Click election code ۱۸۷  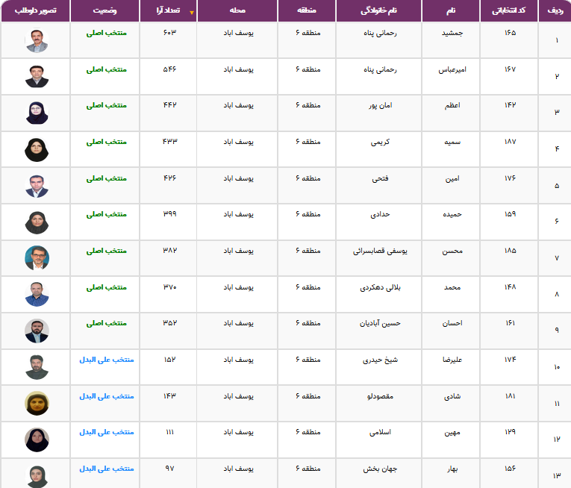[510, 141]
